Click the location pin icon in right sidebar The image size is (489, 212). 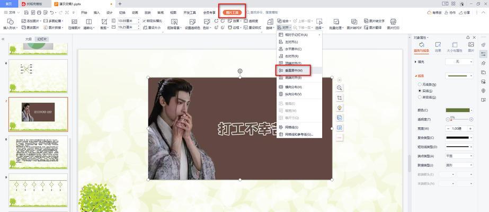[483, 91]
